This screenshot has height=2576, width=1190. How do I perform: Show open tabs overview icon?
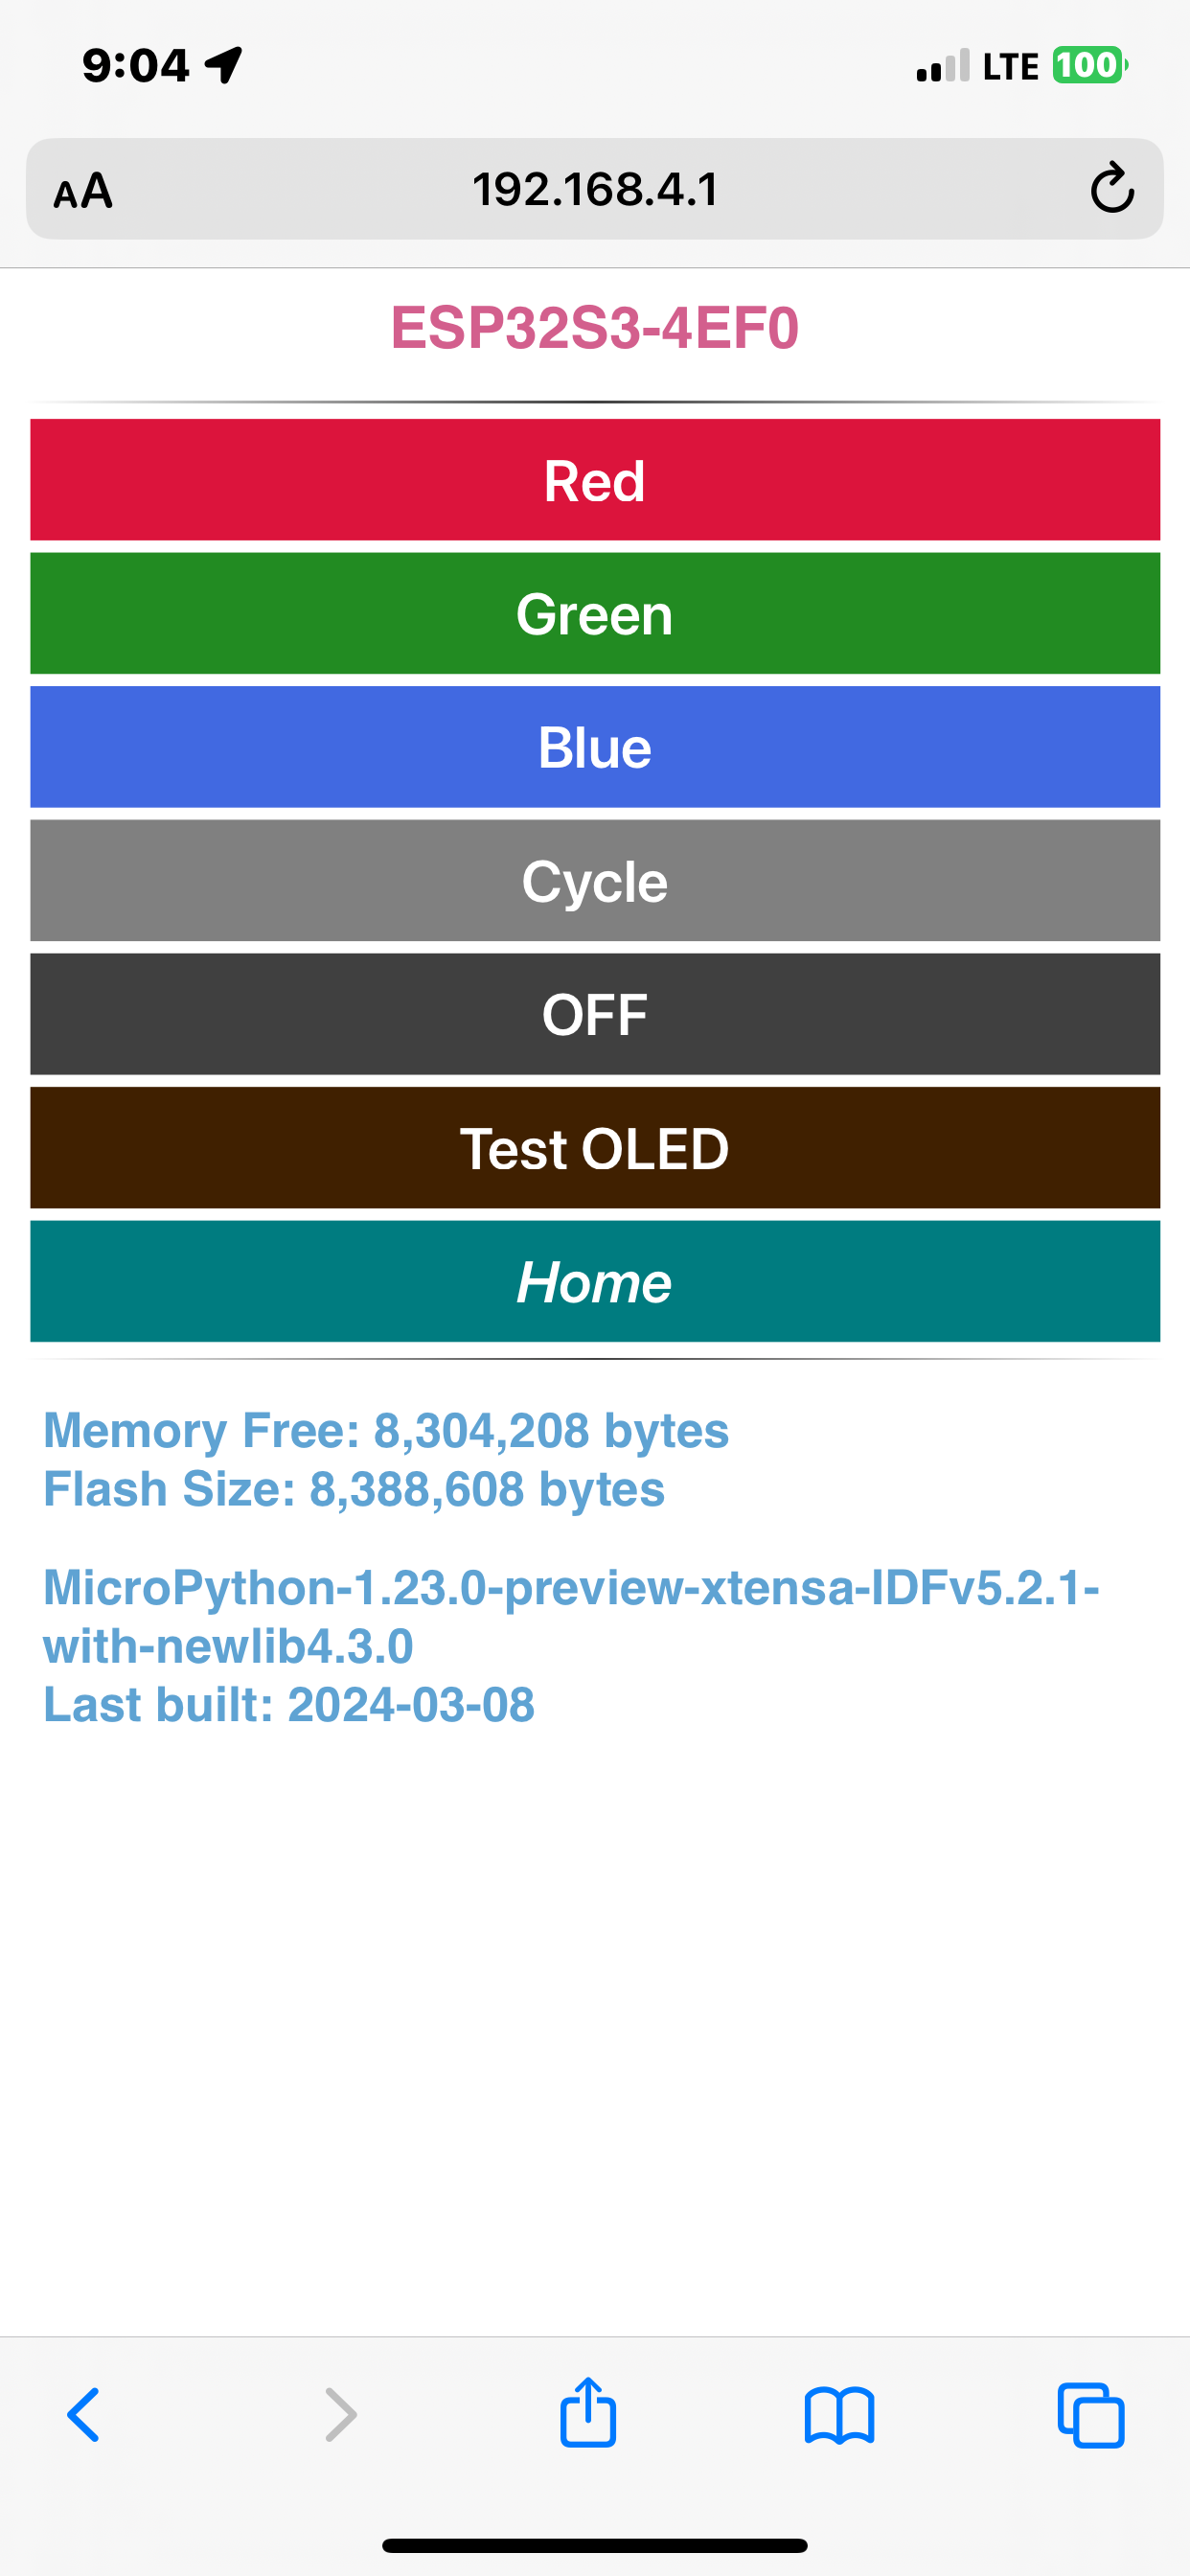[1091, 2415]
